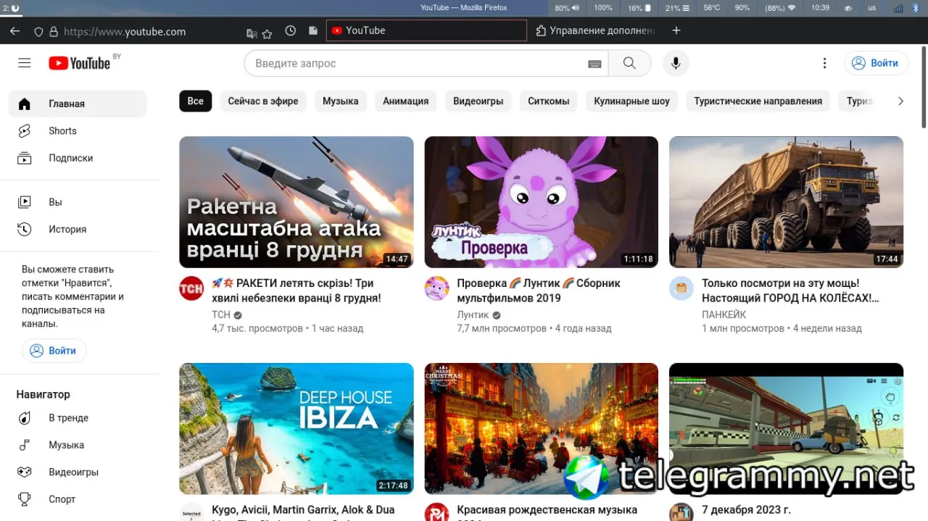928x521 pixels.
Task: Open Shorts in the sidebar
Action: (78, 131)
